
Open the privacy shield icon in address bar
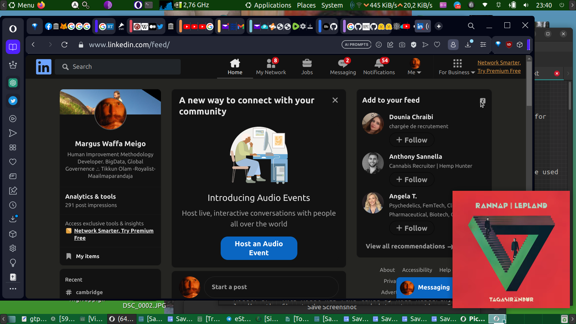[414, 45]
